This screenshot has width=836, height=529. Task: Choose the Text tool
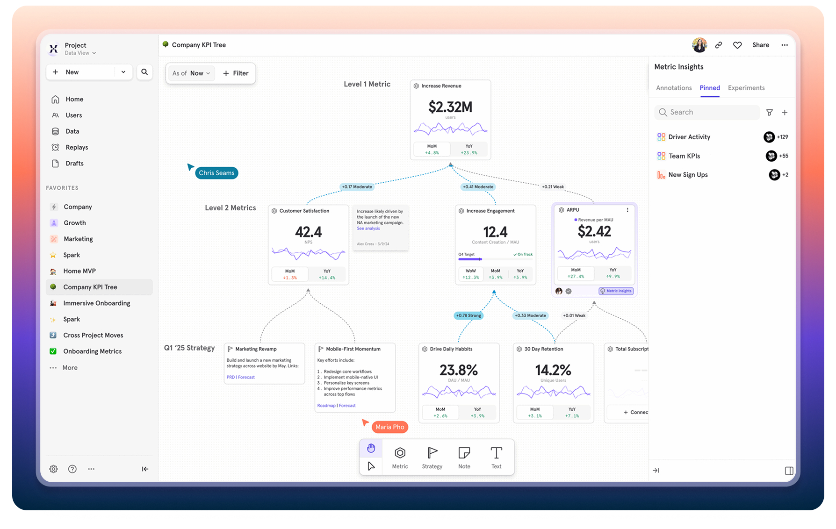click(x=496, y=458)
